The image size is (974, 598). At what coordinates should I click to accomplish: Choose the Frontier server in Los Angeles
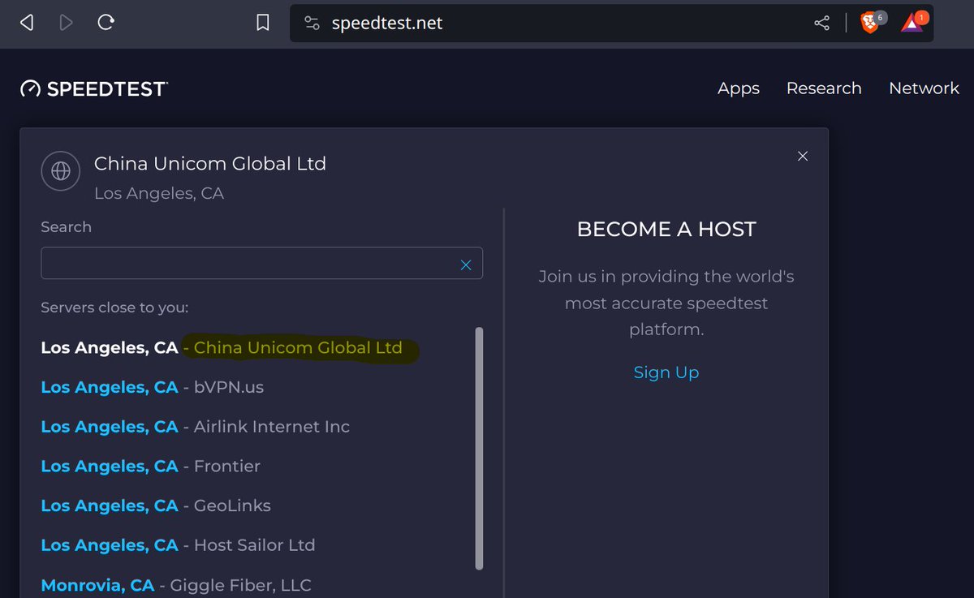click(x=151, y=467)
